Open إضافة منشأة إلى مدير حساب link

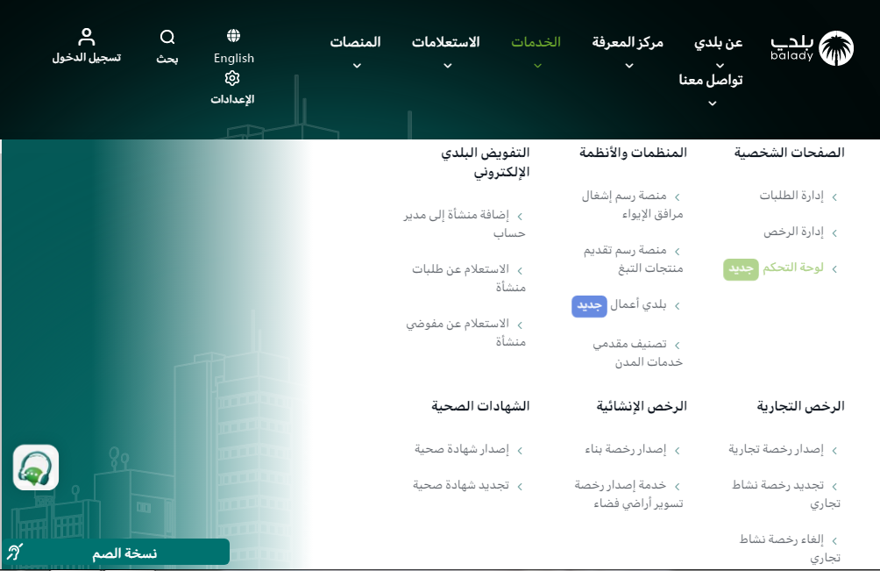[x=465, y=224]
